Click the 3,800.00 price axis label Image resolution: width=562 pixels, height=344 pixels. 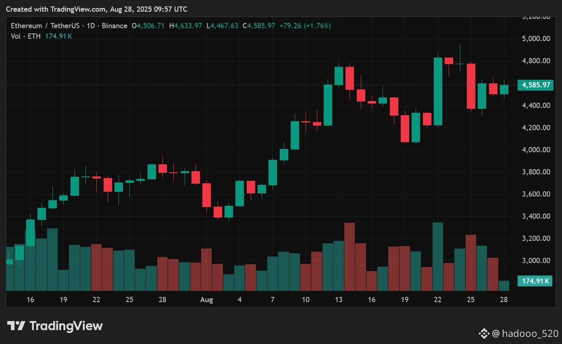[x=536, y=172]
